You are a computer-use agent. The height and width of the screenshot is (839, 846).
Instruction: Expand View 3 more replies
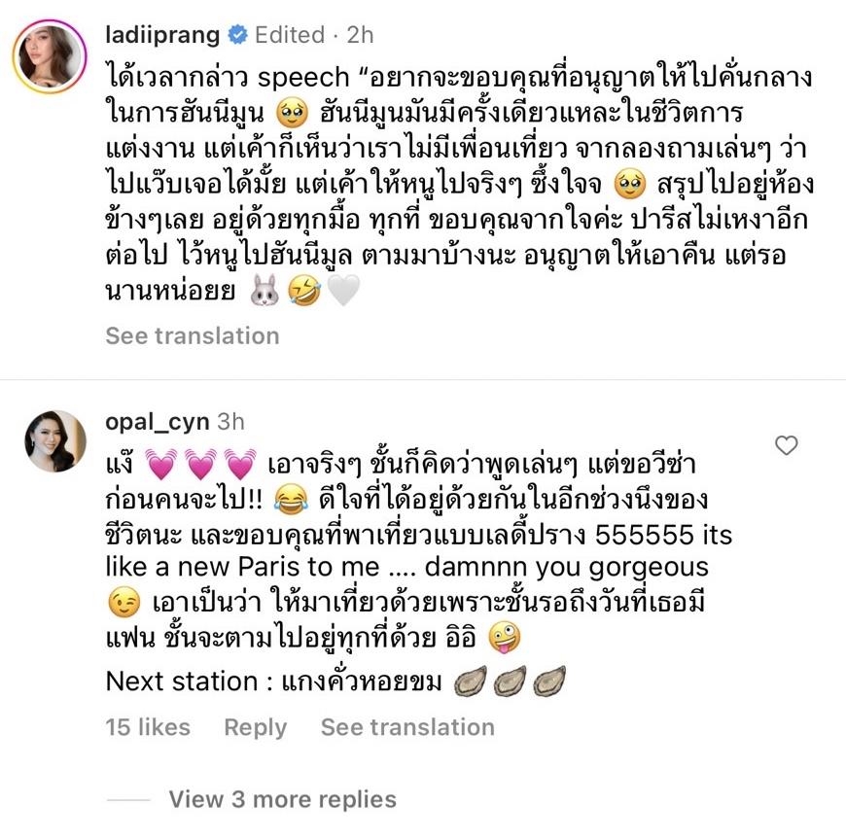coord(282,799)
